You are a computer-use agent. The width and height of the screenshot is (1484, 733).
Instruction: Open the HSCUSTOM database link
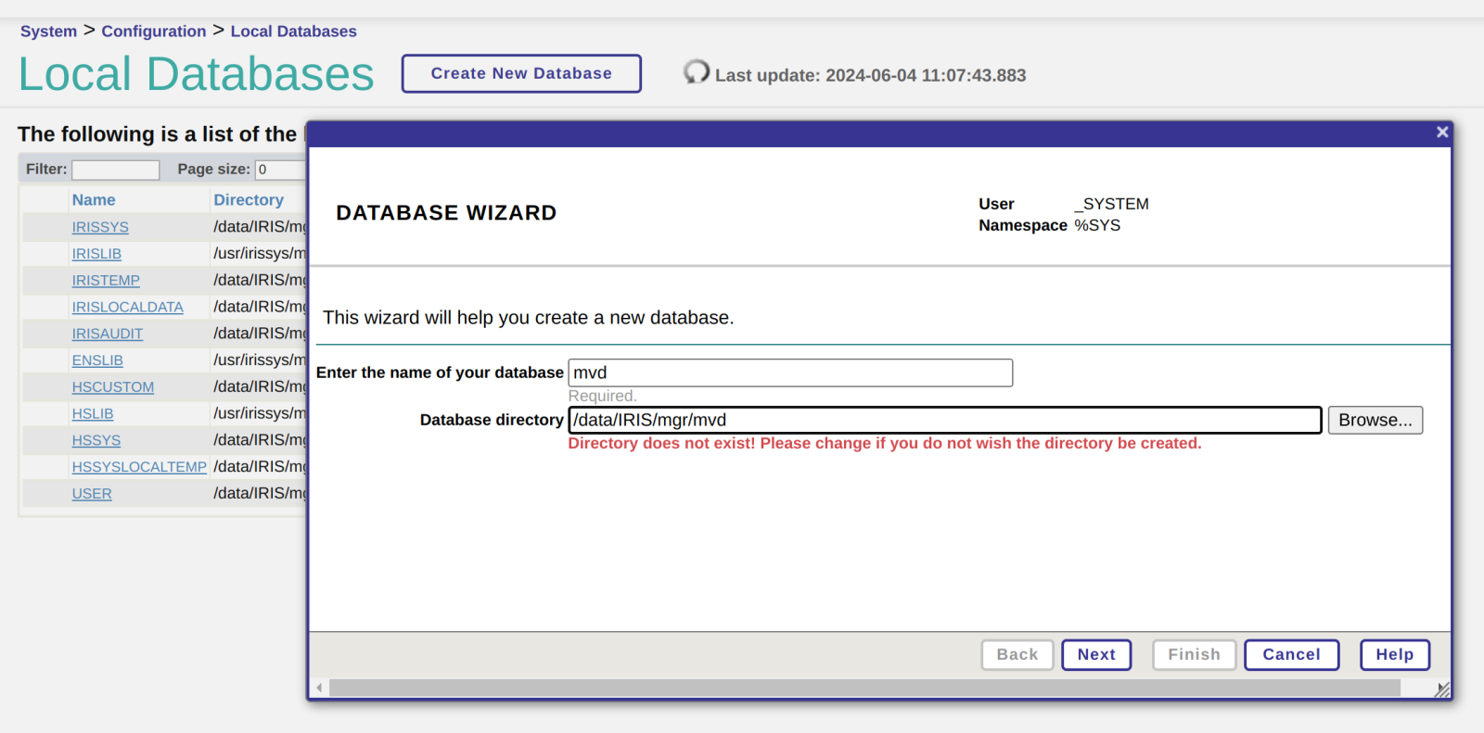click(113, 387)
